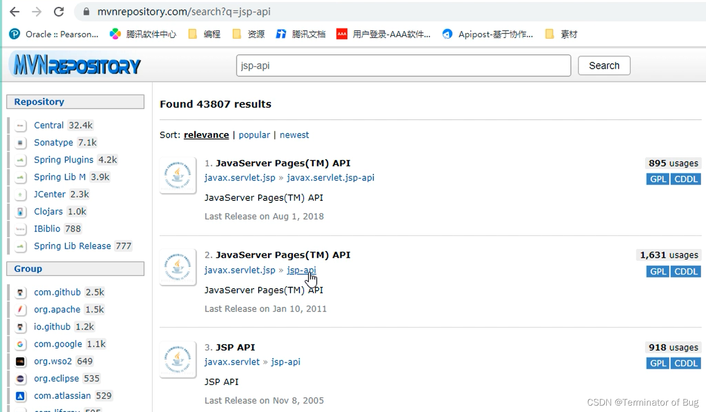Click the GPL tag on JSP API result
This screenshot has width=706, height=412.
click(x=658, y=363)
